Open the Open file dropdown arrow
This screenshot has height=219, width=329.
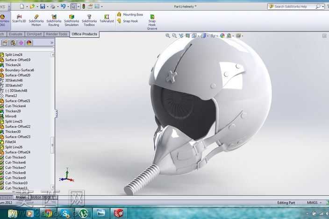[37, 7]
